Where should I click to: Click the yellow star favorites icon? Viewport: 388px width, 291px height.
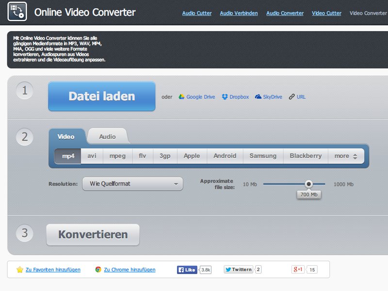(20, 270)
